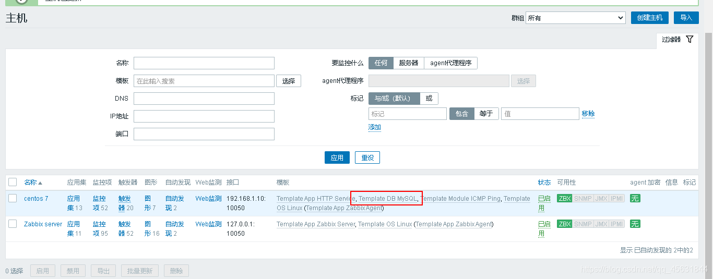The image size is (713, 279).
Task: Open 监控项 95 for Zabbix server
Action: point(99,228)
